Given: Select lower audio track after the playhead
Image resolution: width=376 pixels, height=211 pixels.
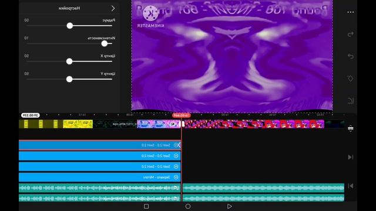Looking at the screenshot, I should (263, 198).
